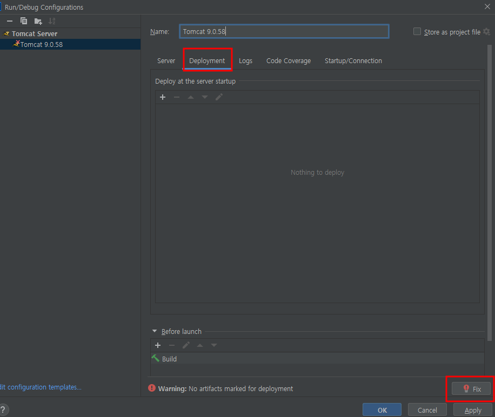This screenshot has height=417, width=495.
Task: Switch to the Server tab
Action: tap(166, 61)
